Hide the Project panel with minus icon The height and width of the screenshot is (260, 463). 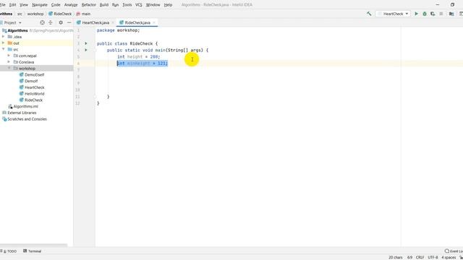69,22
